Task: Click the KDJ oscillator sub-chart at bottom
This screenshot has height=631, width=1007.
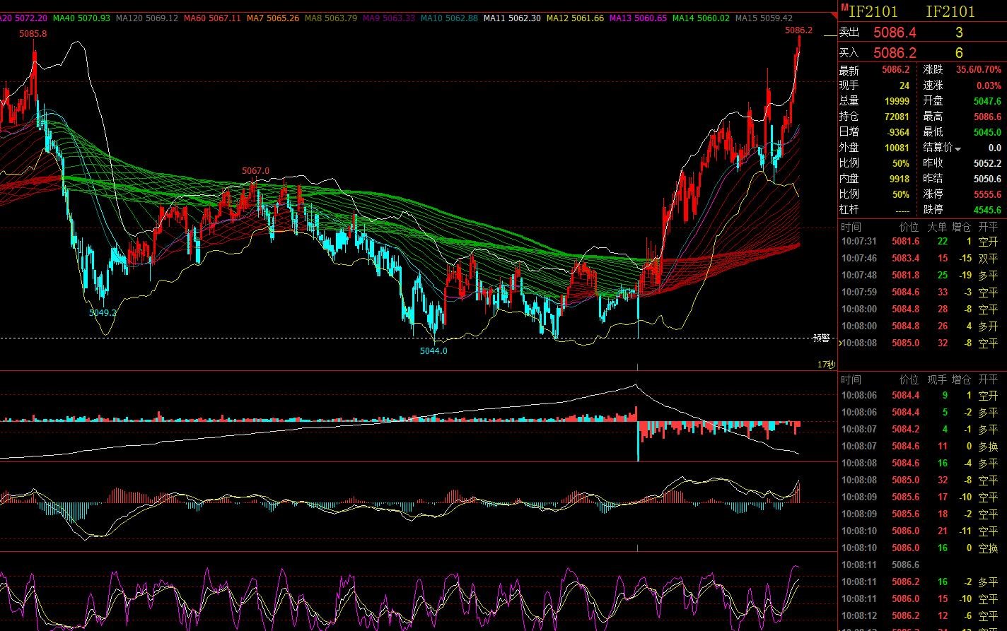Action: click(x=417, y=592)
